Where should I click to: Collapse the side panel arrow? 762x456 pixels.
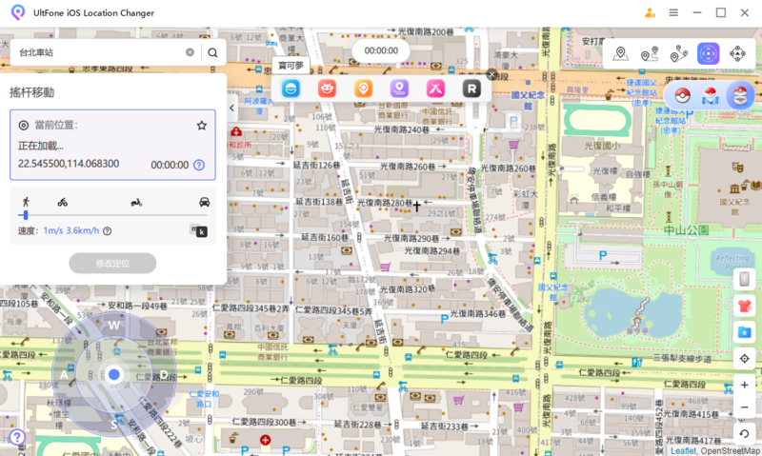(231, 108)
